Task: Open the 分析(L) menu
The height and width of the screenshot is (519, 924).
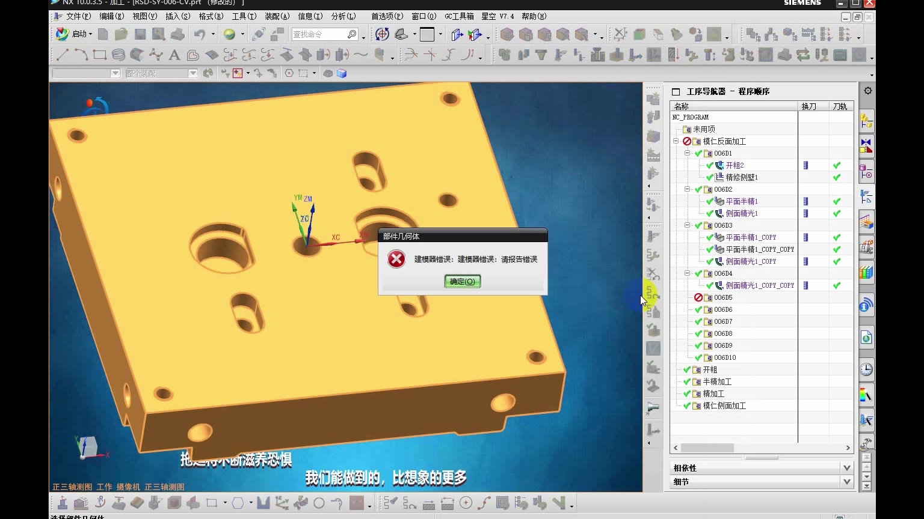Action: (x=343, y=16)
